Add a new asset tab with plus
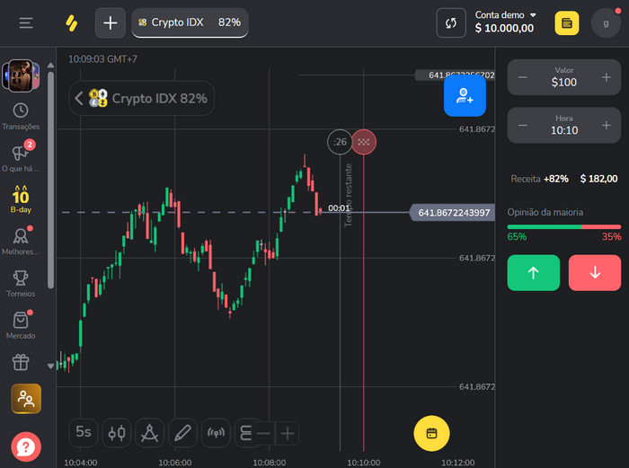The width and height of the screenshot is (629, 468). click(111, 22)
